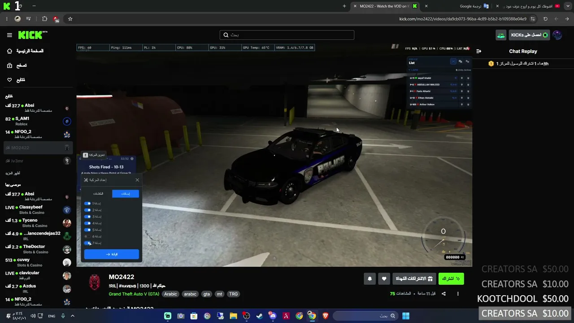
Task: Open clavicular recommended channel
Action: (38, 275)
